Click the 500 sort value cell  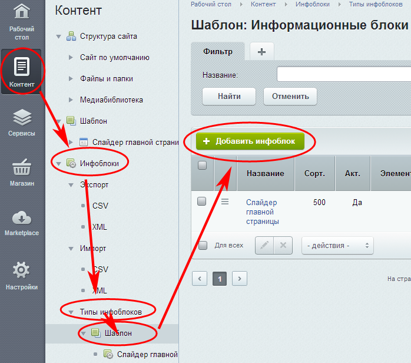tap(319, 202)
